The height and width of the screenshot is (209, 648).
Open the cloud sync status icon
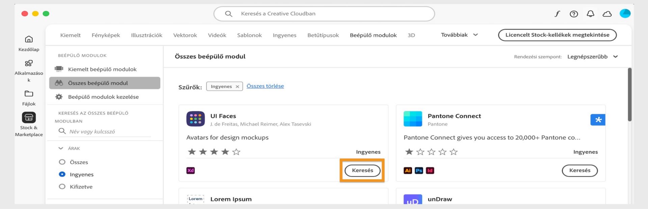[x=607, y=14]
